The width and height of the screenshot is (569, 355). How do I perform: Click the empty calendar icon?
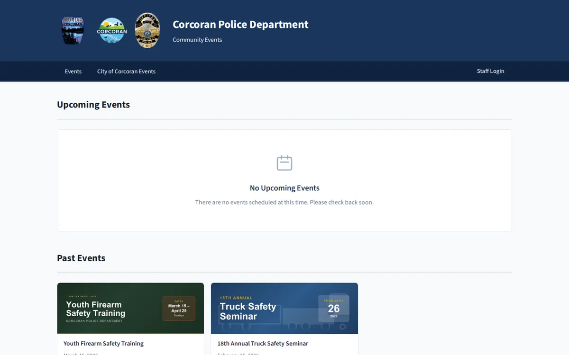click(x=284, y=163)
